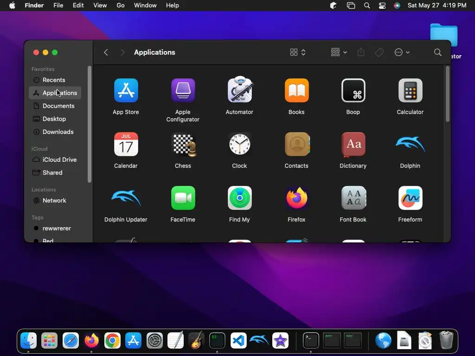475x356 pixels.
Task: Open the icon view switcher dropdown
Action: (x=298, y=52)
